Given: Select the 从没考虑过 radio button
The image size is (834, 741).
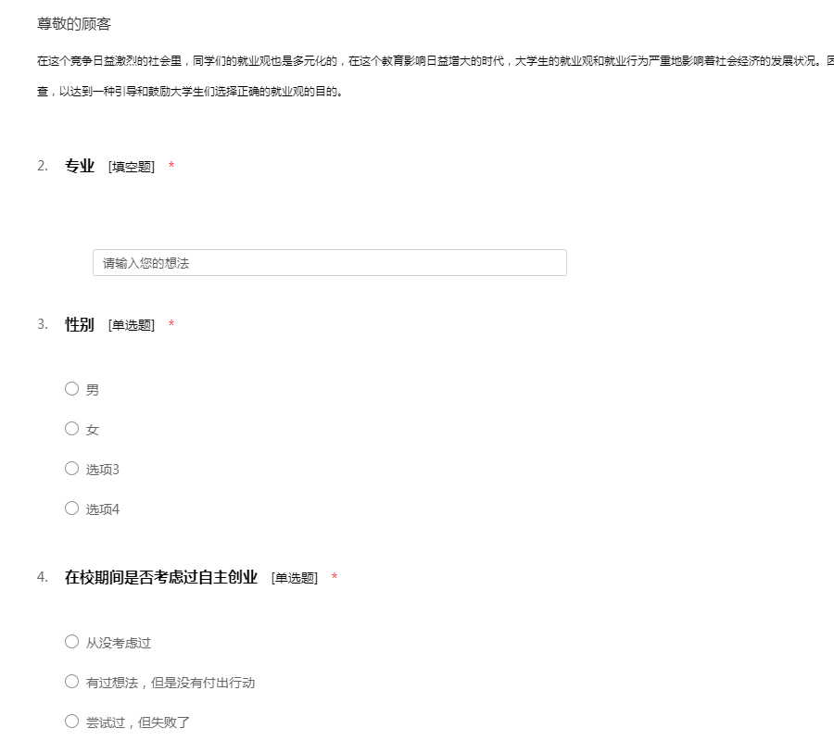Looking at the screenshot, I should pyautogui.click(x=71, y=642).
